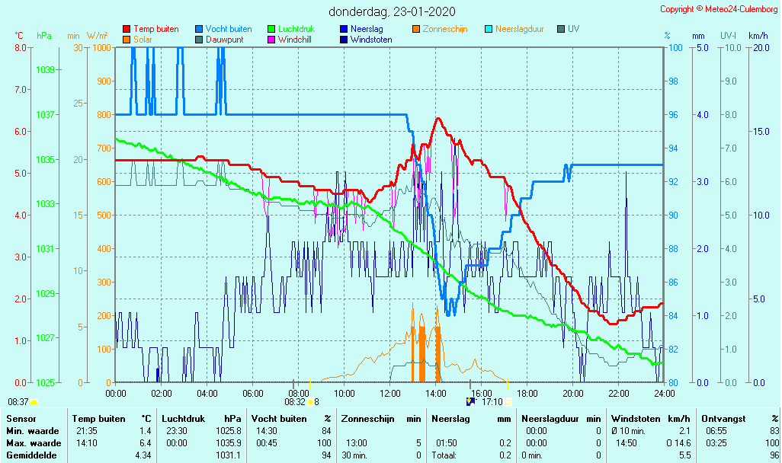Click the Gemiddelde row label
Viewport: 782px width, 463px height.
pyautogui.click(x=33, y=455)
